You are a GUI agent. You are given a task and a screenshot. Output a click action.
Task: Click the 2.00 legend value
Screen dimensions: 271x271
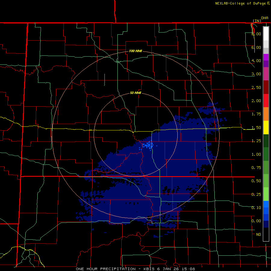click(x=256, y=101)
